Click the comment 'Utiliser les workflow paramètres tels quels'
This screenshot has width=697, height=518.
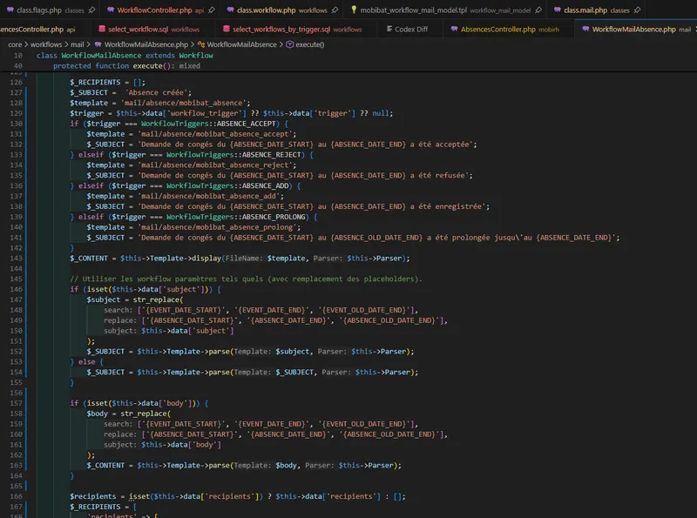pyautogui.click(x=246, y=279)
